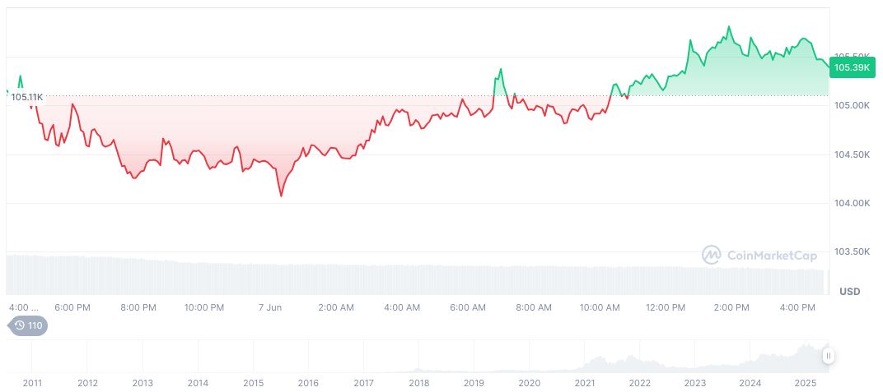Click the lowest dip of the red price line
This screenshot has height=392, width=883.
[x=281, y=196]
